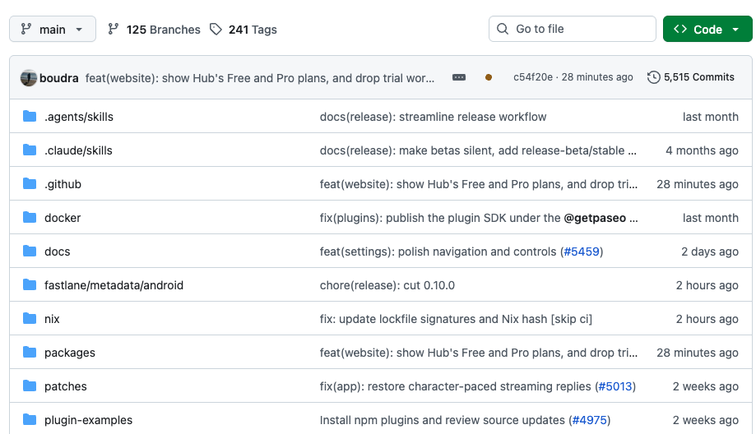
Task: Open the patches folder
Action: [x=66, y=386]
